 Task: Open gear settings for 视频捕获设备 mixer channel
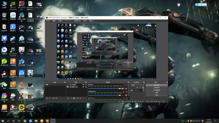click(126, 95)
